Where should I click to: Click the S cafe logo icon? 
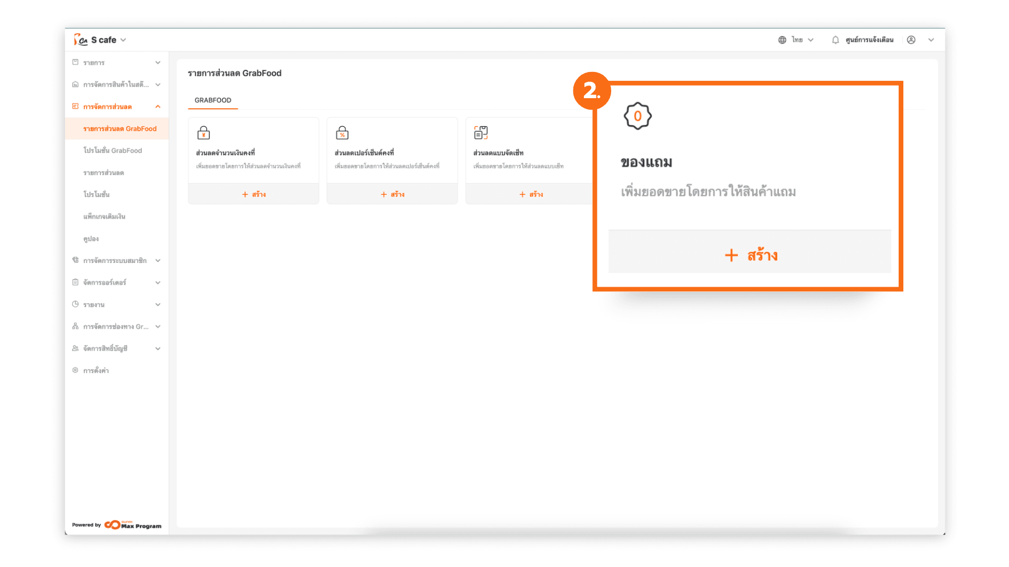click(80, 40)
